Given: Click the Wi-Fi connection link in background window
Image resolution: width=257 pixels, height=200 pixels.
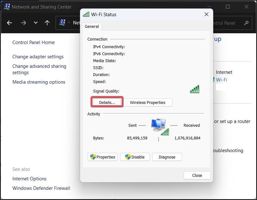Looking at the screenshot, I should pos(221,80).
